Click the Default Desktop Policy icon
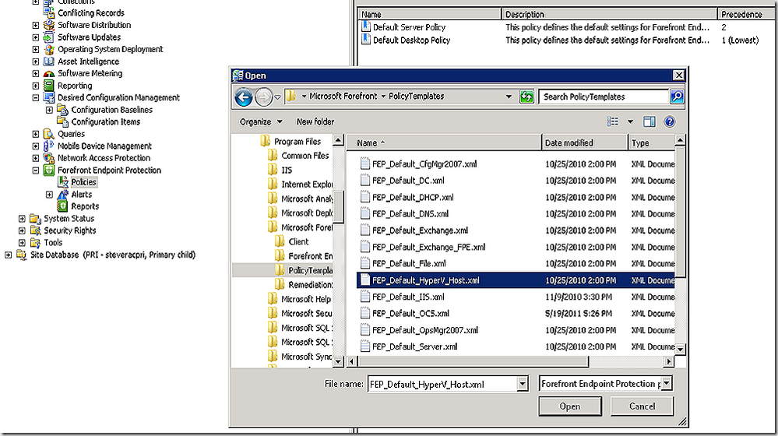 point(366,39)
